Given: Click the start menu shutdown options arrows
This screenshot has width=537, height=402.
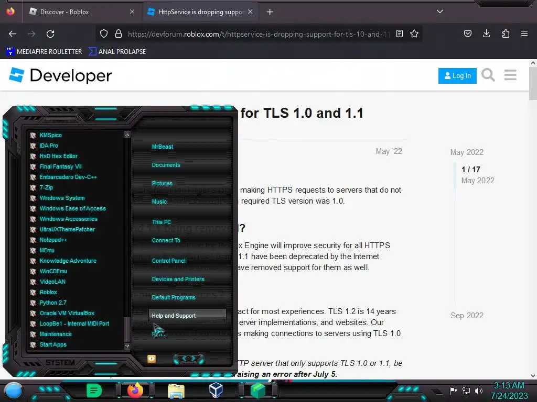Looking at the screenshot, I should 189,359.
